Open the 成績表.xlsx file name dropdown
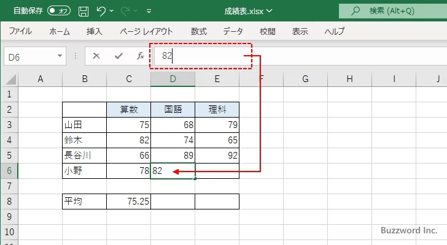The height and width of the screenshot is (245, 447). click(x=252, y=10)
